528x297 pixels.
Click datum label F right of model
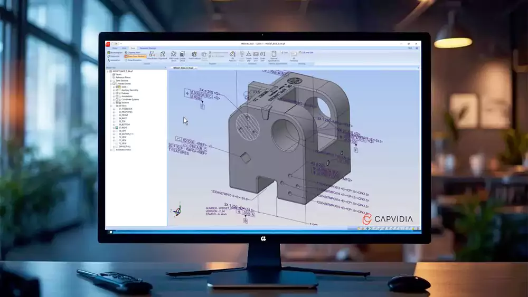[356, 150]
